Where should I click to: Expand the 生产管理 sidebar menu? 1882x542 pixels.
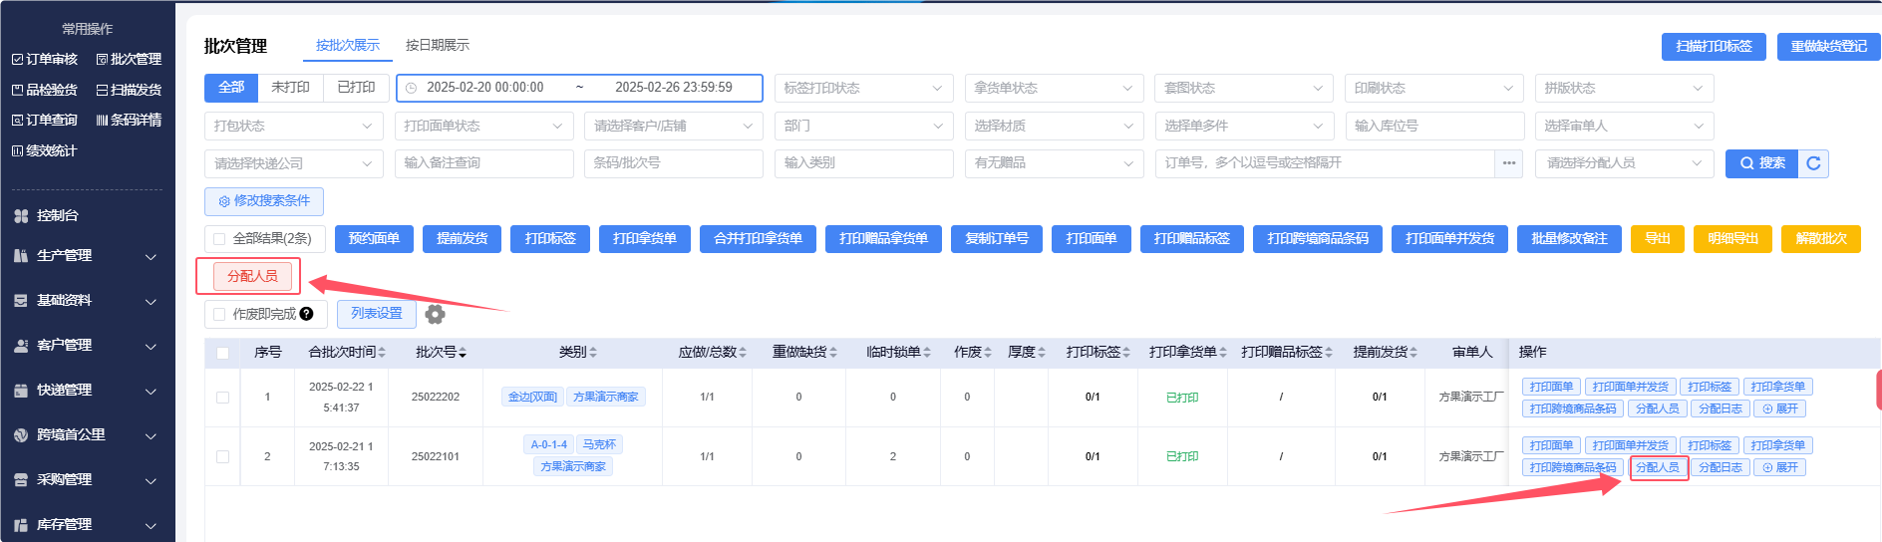[x=85, y=256]
